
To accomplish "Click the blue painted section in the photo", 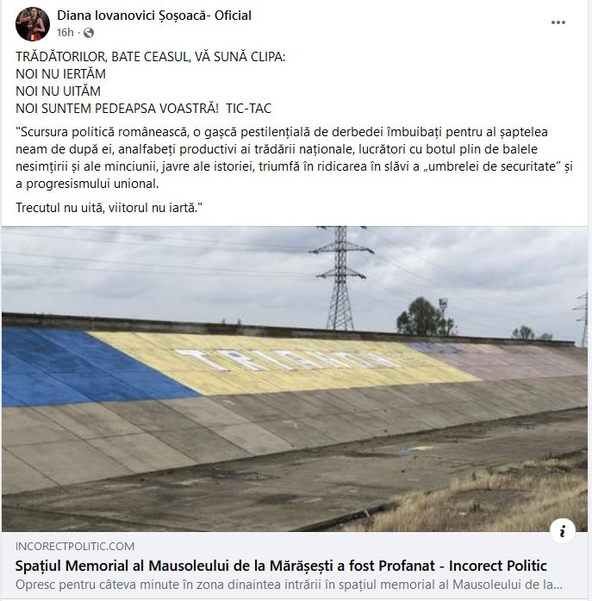I will coord(77,368).
